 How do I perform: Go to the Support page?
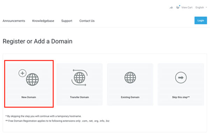67,21
